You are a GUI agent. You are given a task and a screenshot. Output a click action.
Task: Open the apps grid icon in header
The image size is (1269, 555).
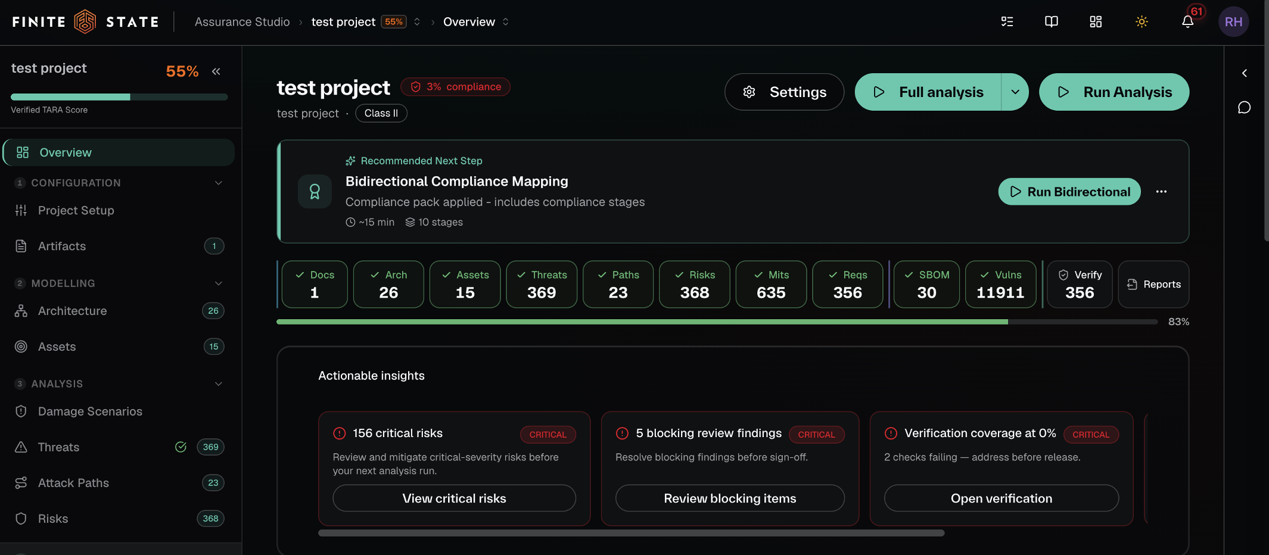[x=1096, y=22]
